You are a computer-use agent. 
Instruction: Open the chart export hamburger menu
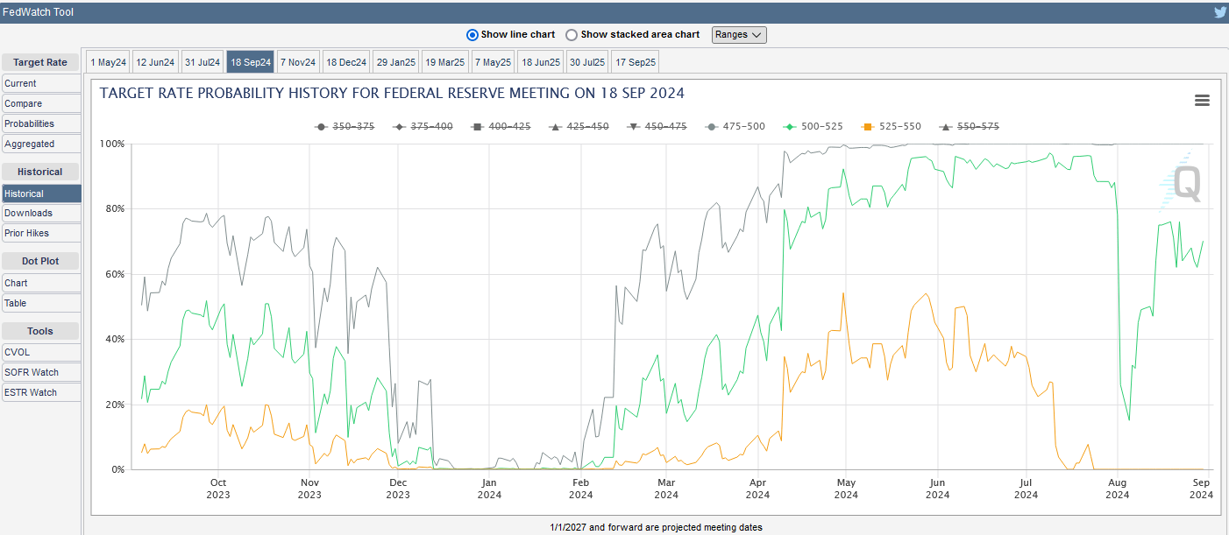pos(1201,101)
